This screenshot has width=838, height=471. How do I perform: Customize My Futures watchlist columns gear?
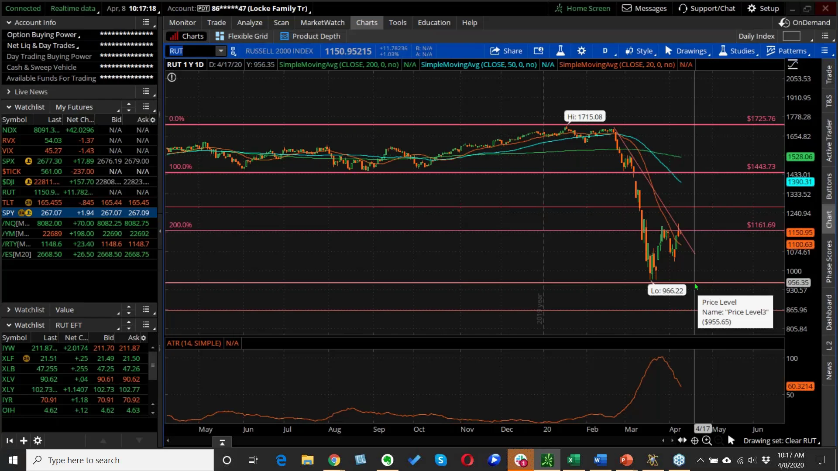pos(153,119)
